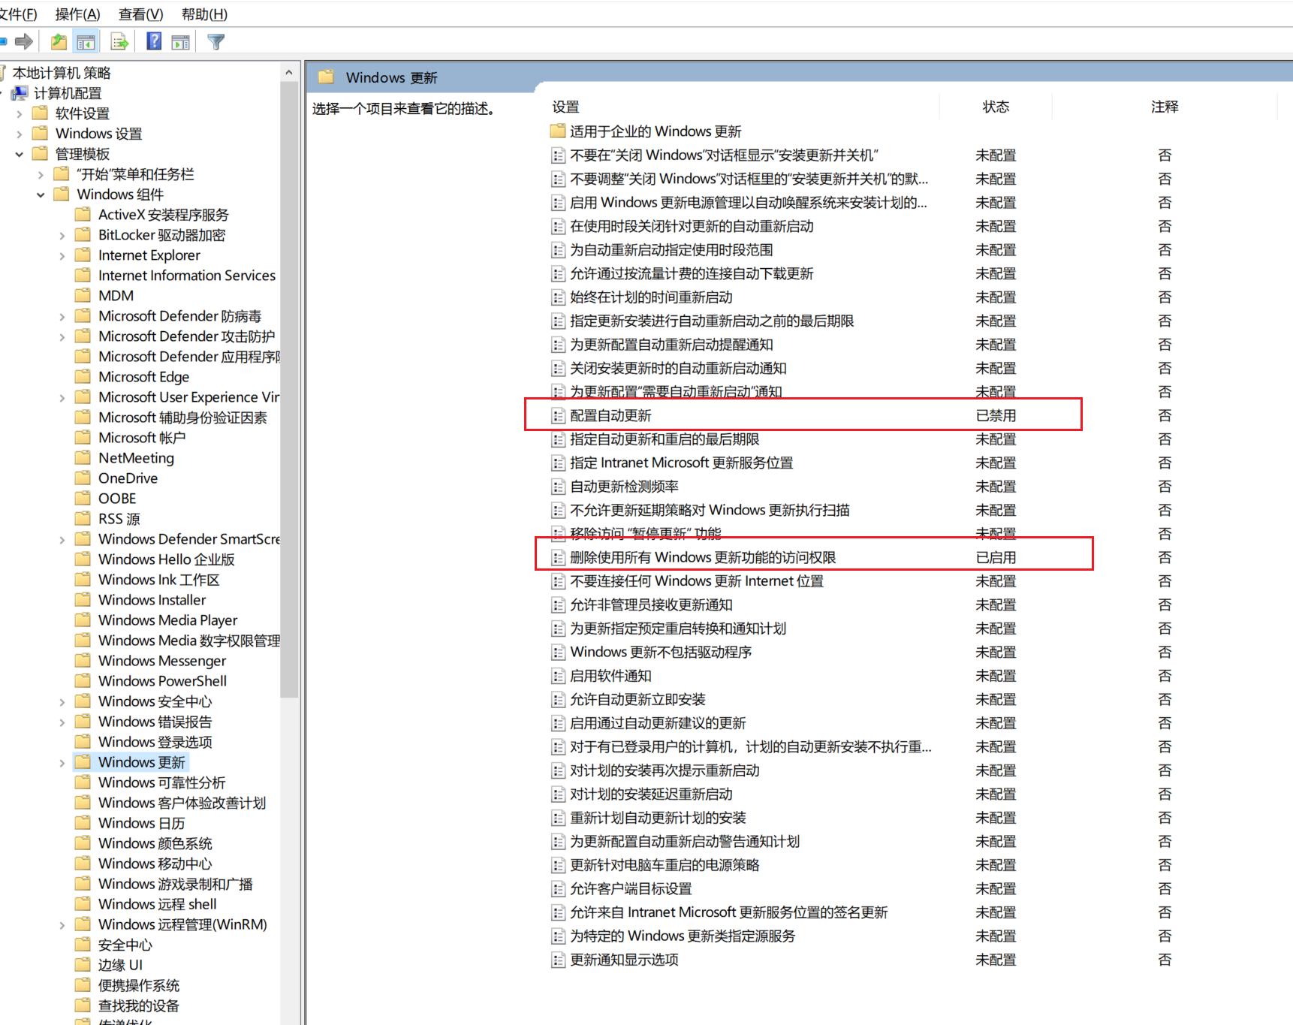Click policy icon beside 允许客户端目标设置

(558, 889)
